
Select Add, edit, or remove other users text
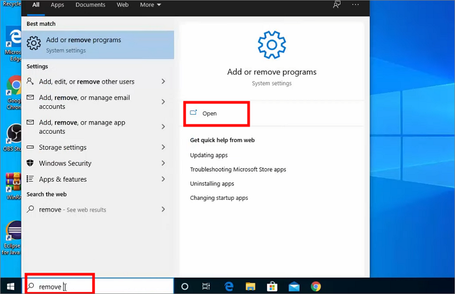click(x=86, y=82)
